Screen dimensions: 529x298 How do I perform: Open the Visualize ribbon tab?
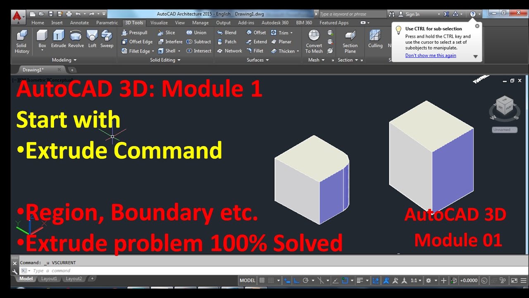[x=159, y=23]
